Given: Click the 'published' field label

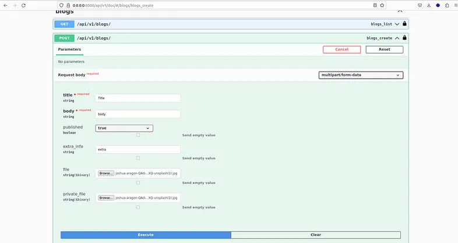Looking at the screenshot, I should pyautogui.click(x=73, y=127).
